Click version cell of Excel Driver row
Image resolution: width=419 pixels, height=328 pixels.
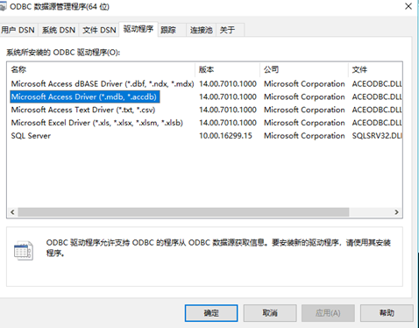click(x=228, y=123)
